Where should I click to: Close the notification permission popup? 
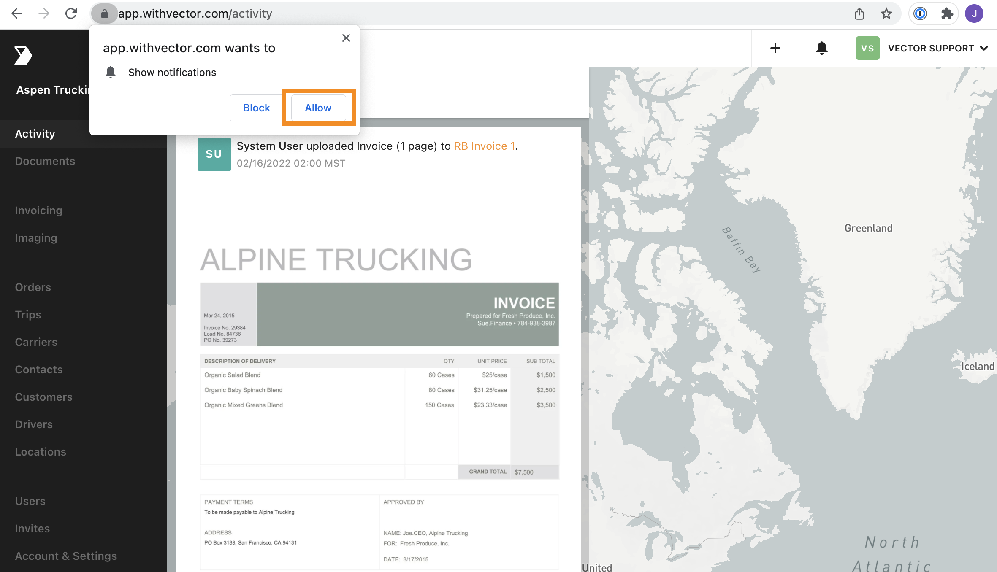pos(346,38)
